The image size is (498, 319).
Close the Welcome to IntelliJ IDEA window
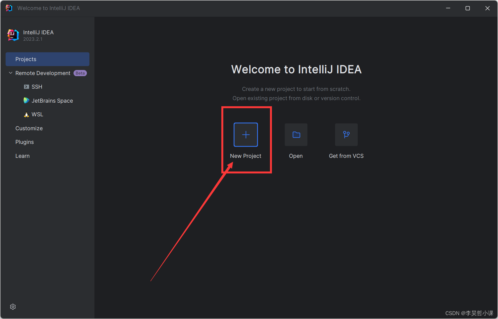pos(487,8)
